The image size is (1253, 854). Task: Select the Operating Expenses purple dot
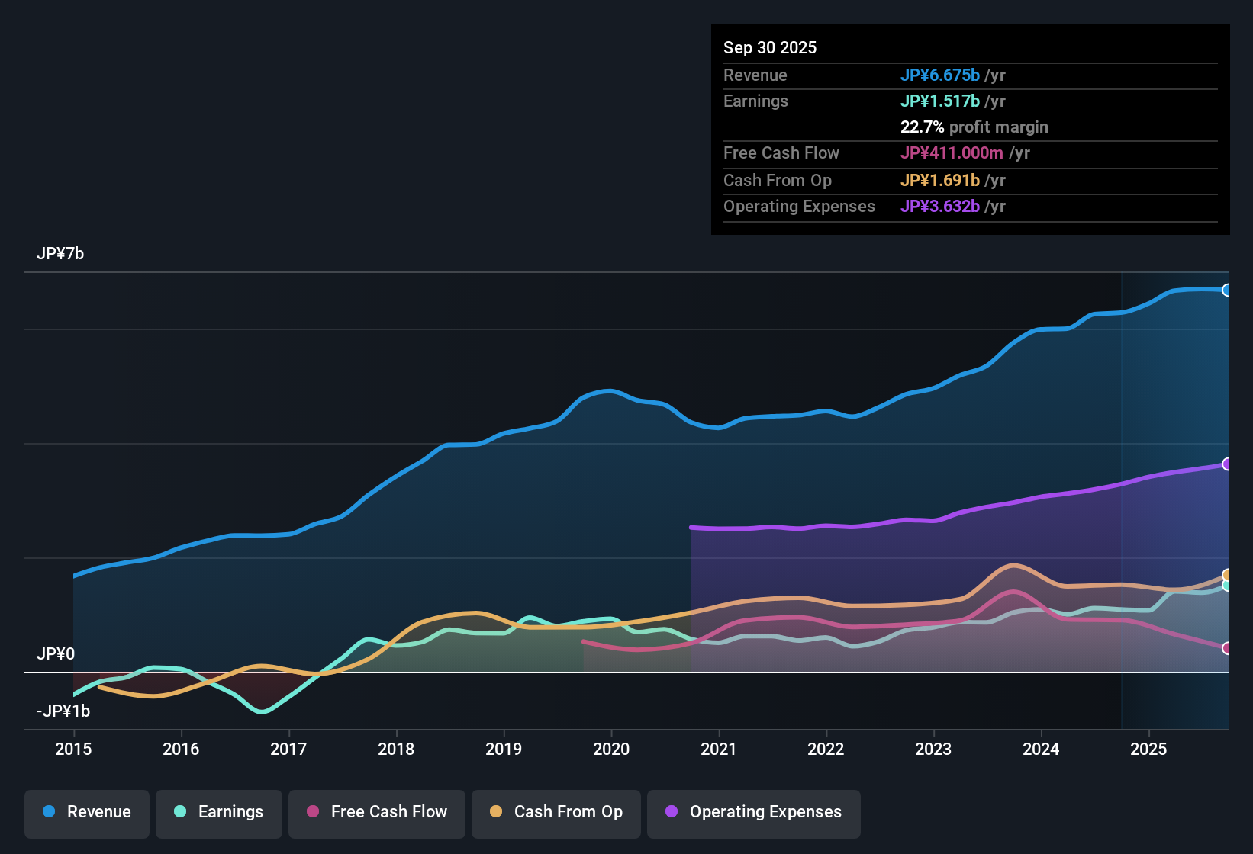[670, 812]
